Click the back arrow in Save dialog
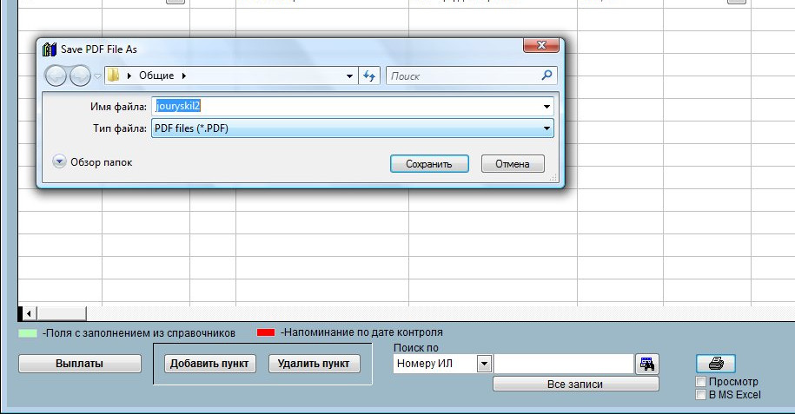The width and height of the screenshot is (795, 414). pos(56,76)
